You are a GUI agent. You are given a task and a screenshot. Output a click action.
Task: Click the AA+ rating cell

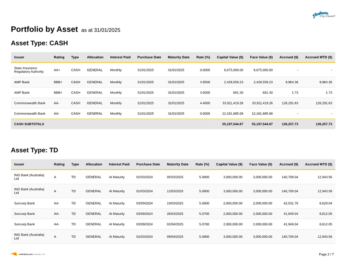pyautogui.click(x=57, y=70)
